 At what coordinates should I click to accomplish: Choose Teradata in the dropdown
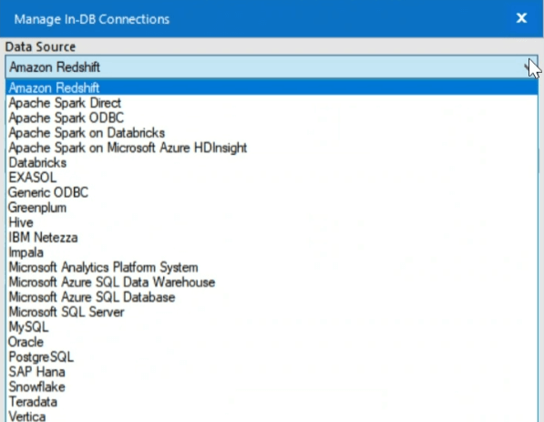[x=272, y=402]
